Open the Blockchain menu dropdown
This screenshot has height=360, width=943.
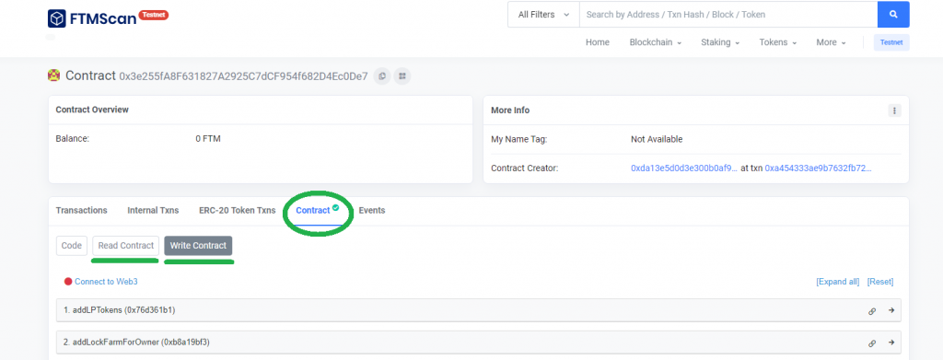[x=656, y=42]
